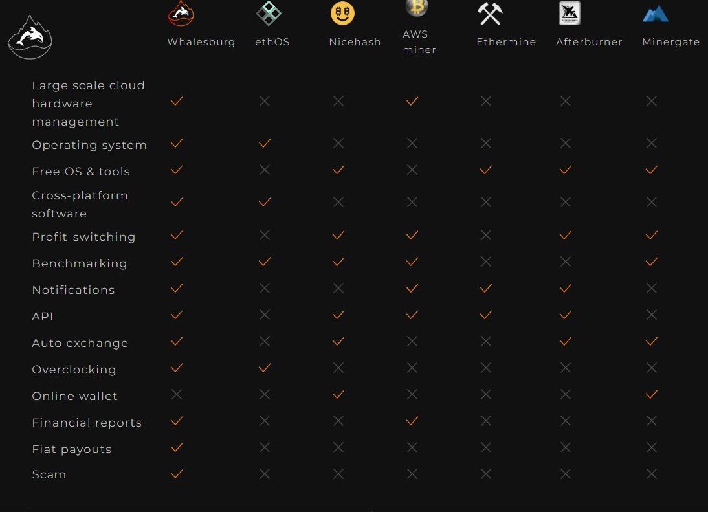Click the 'Auto exchange' row label
Screen dimensions: 708x512
(80, 344)
